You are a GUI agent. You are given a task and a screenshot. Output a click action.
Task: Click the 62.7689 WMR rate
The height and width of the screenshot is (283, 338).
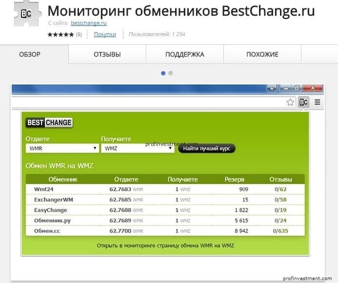[126, 221]
